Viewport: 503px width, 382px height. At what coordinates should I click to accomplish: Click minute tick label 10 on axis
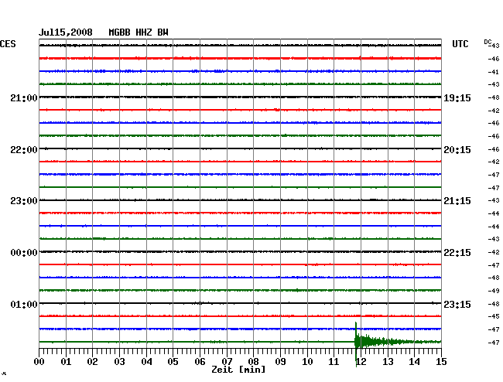(307, 361)
